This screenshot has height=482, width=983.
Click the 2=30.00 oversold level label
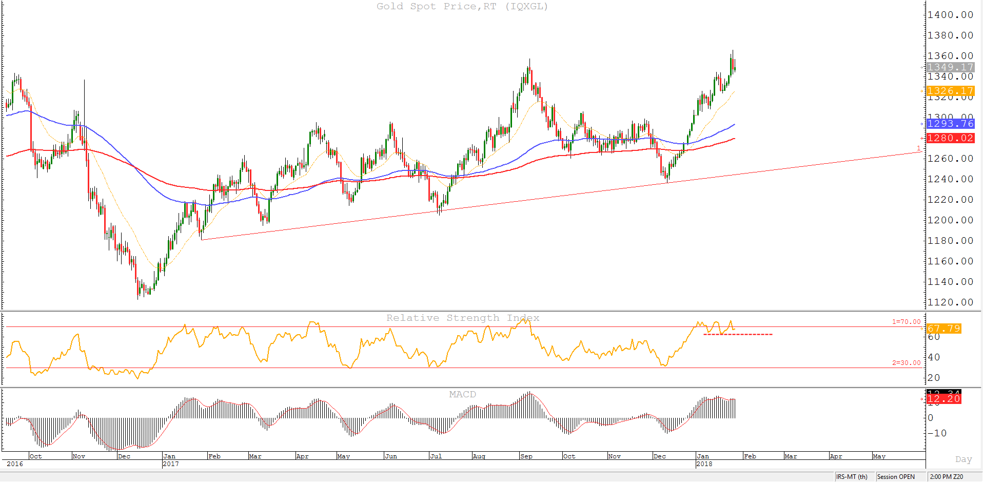point(906,363)
